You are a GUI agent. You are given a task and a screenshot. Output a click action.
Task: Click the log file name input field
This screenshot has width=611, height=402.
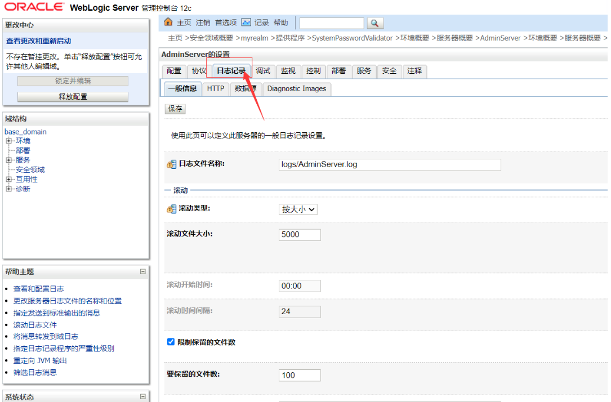click(x=390, y=164)
